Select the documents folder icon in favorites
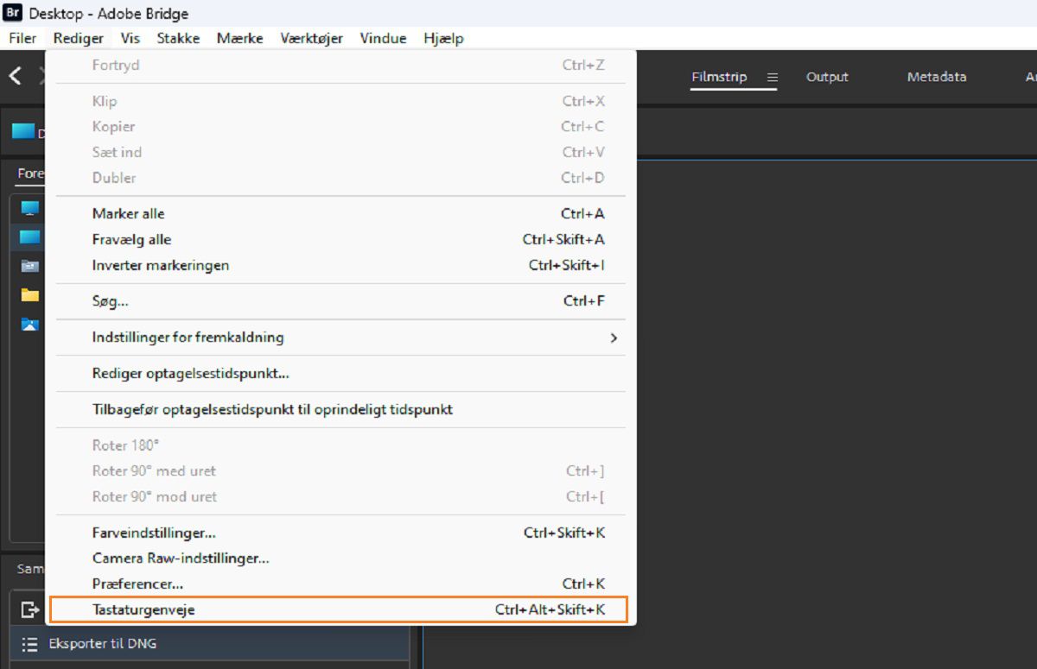Viewport: 1037px width, 669px height. (x=30, y=266)
